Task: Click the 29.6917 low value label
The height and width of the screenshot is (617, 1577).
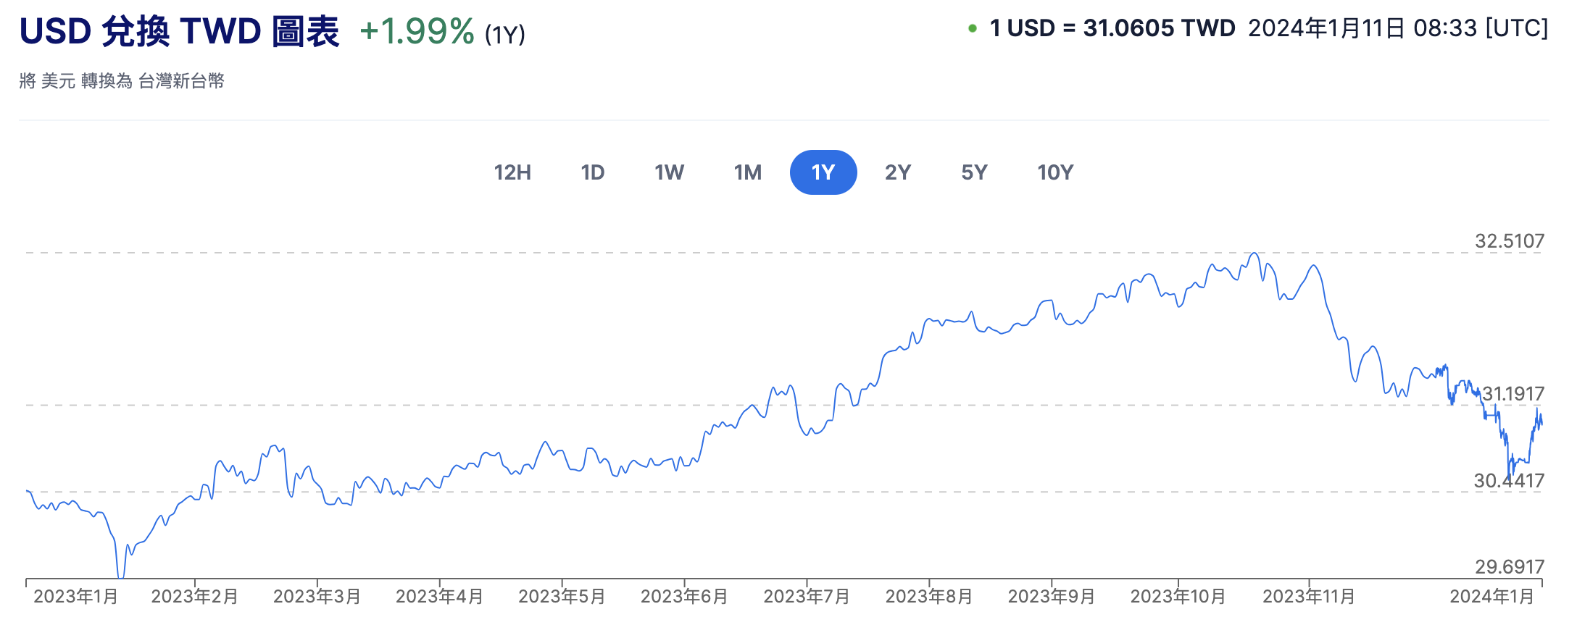Action: point(1510,566)
